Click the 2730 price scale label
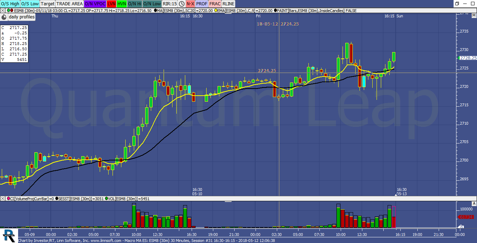The width and height of the screenshot is (477, 243). click(x=464, y=50)
